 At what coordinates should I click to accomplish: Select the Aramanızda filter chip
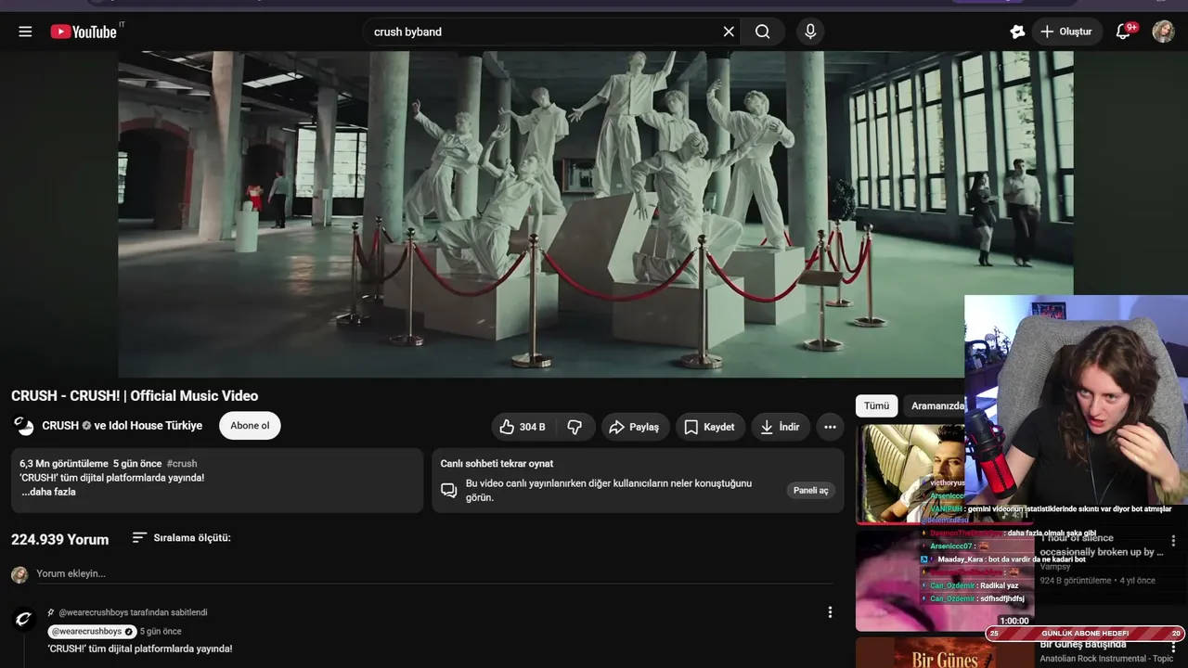[x=937, y=405]
